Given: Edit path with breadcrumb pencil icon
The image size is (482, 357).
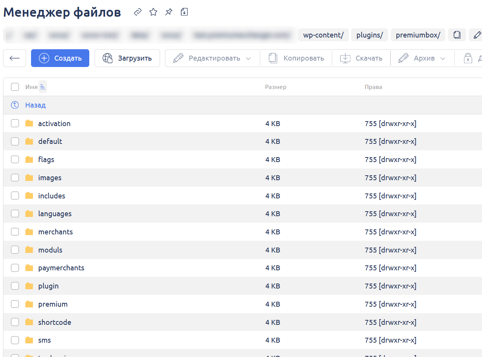Looking at the screenshot, I should (x=477, y=35).
